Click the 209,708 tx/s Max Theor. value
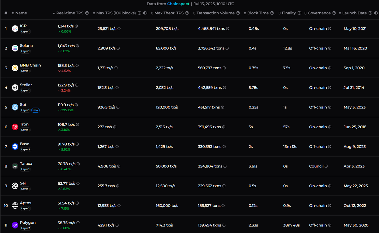 click(x=167, y=29)
